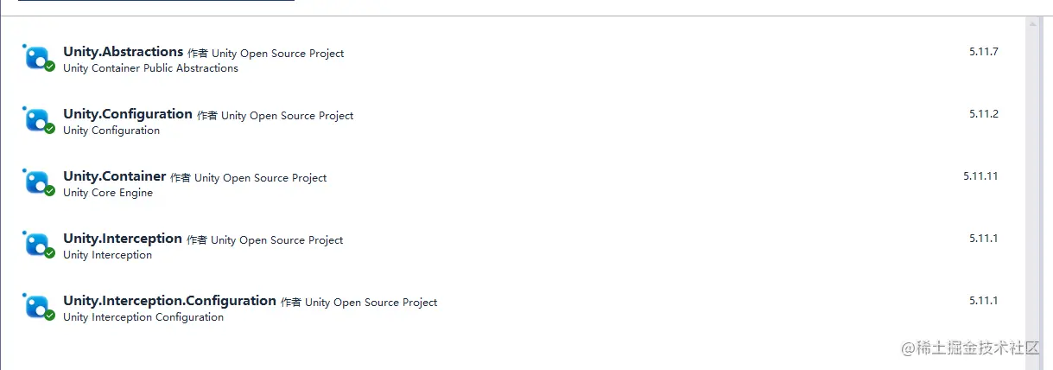Screen dimensions: 1053x370
Task: Click the vertical scrollbar track
Action: point(1032,190)
